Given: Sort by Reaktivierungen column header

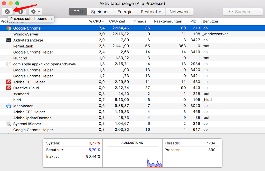Looking at the screenshot, I should pyautogui.click(x=168, y=21).
